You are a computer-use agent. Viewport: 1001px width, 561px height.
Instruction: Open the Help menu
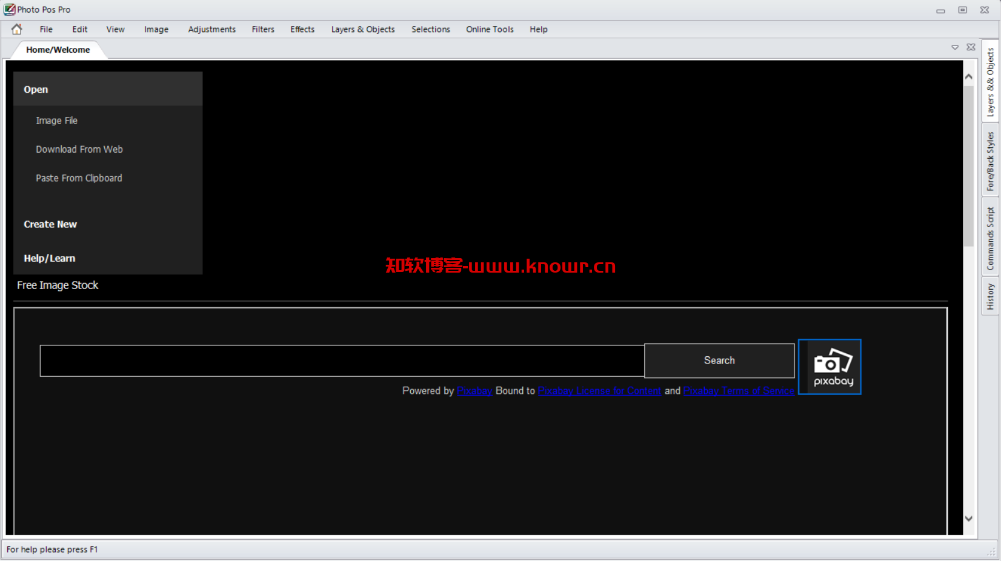pos(539,29)
